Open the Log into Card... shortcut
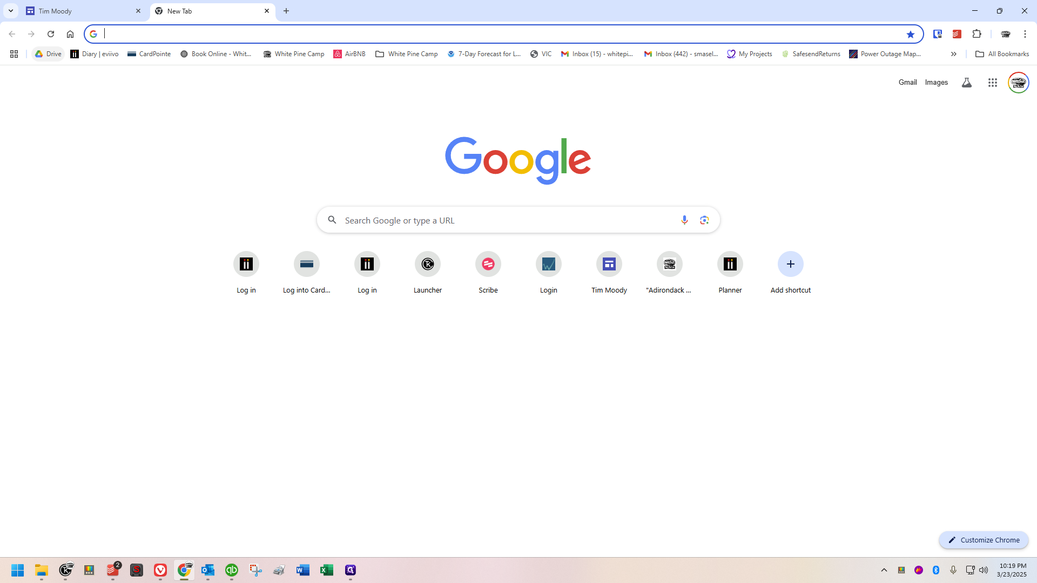This screenshot has width=1037, height=583. tap(307, 273)
